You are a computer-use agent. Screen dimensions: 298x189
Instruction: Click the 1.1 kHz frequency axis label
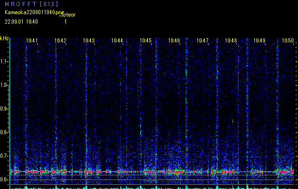(4, 61)
